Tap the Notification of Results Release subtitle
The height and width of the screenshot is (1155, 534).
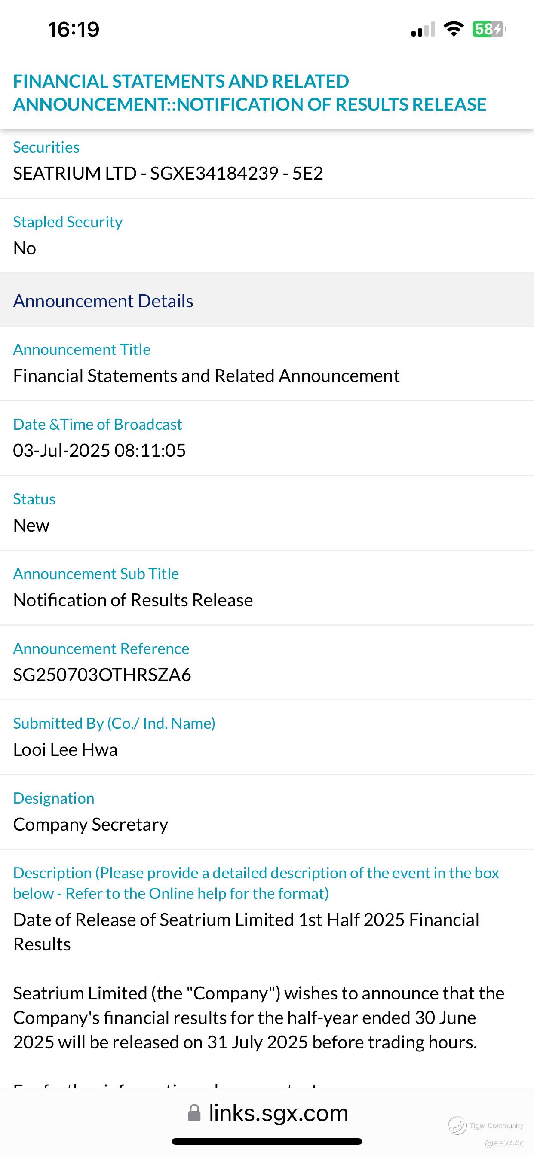pos(133,600)
